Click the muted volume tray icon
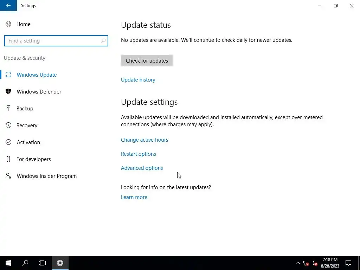Image resolution: width=360 pixels, height=270 pixels. [x=315, y=263]
